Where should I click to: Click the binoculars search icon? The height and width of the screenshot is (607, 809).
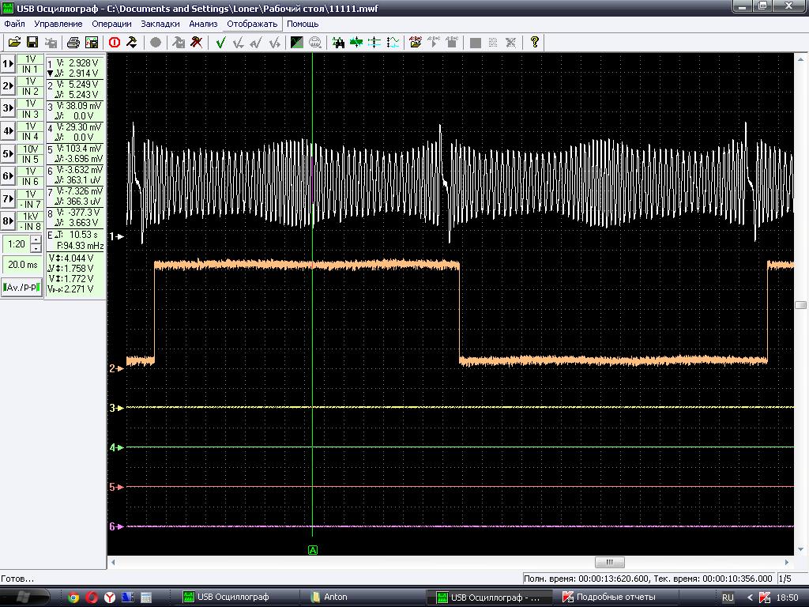point(338,43)
